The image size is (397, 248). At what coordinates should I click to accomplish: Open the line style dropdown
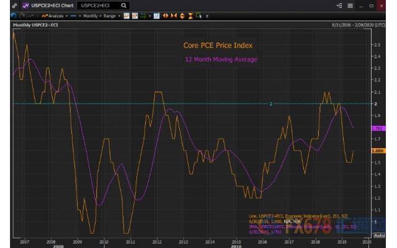point(74,15)
